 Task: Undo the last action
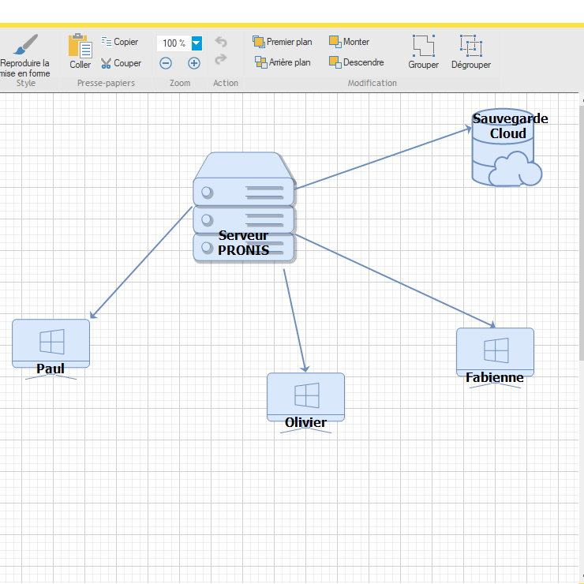[221, 42]
